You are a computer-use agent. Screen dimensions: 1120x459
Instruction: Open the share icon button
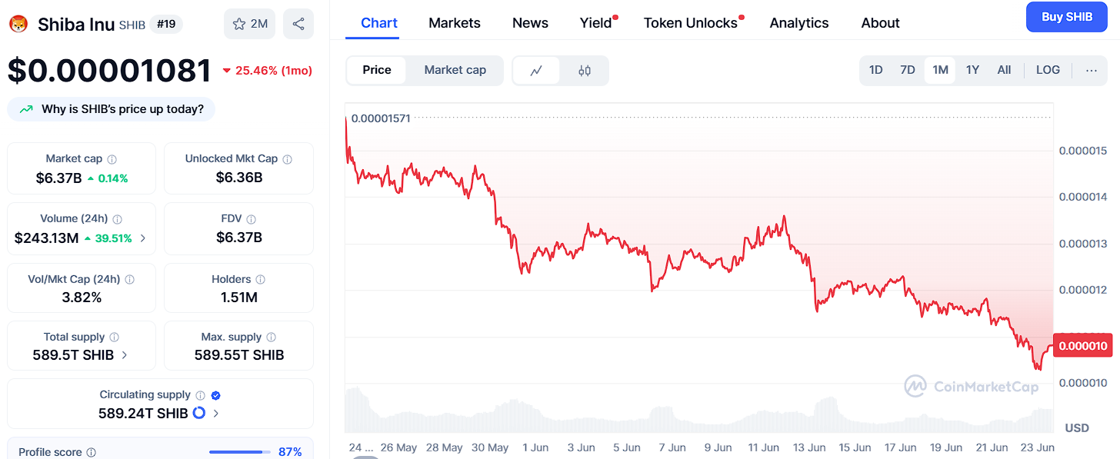[x=298, y=24]
